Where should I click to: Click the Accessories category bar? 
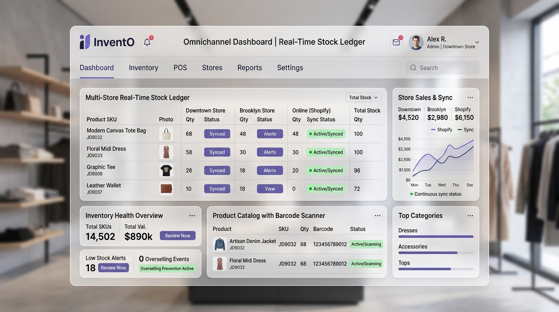click(x=436, y=253)
